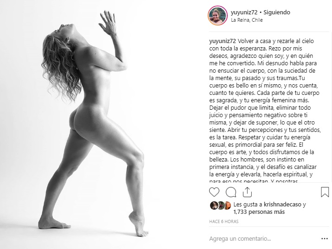View likers' small avatar thumbnails
Viewport: 332px width, 249px height.
pos(220,205)
